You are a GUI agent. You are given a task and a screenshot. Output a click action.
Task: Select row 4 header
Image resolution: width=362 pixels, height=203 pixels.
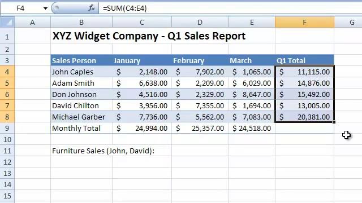pos(7,72)
